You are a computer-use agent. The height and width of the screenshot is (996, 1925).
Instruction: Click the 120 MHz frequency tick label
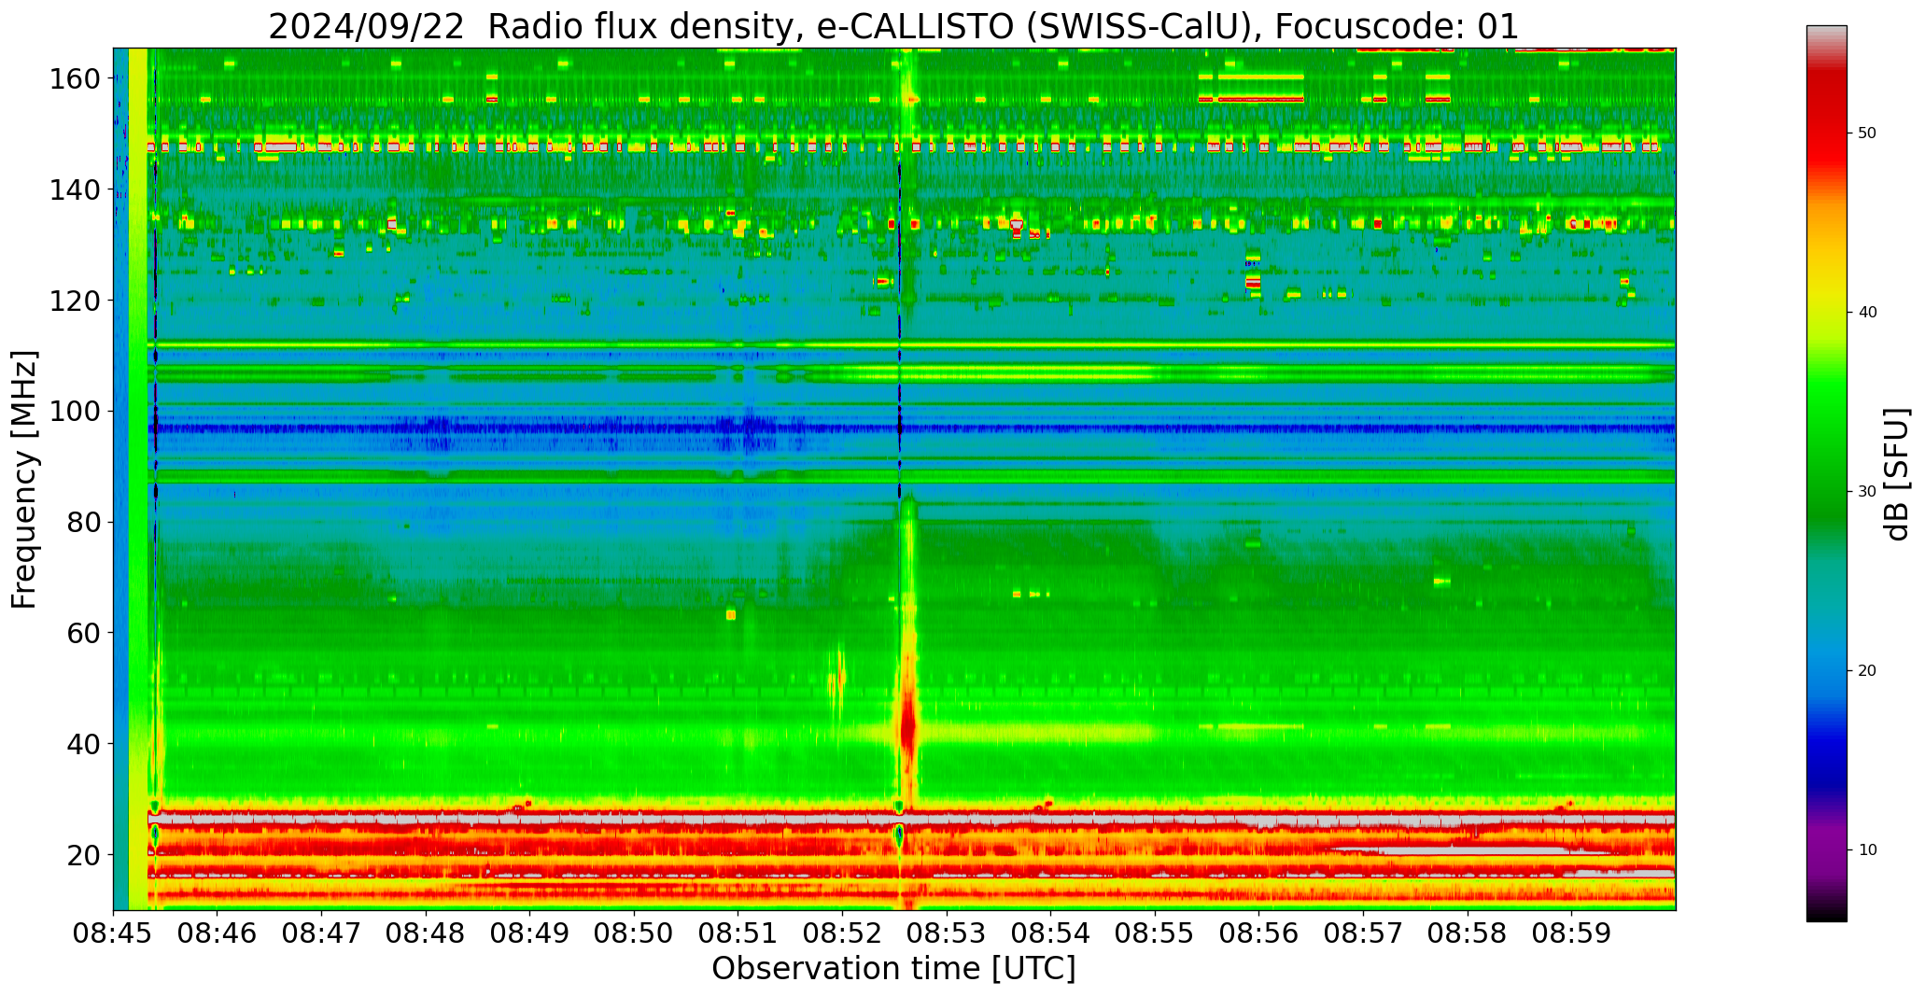(75, 301)
